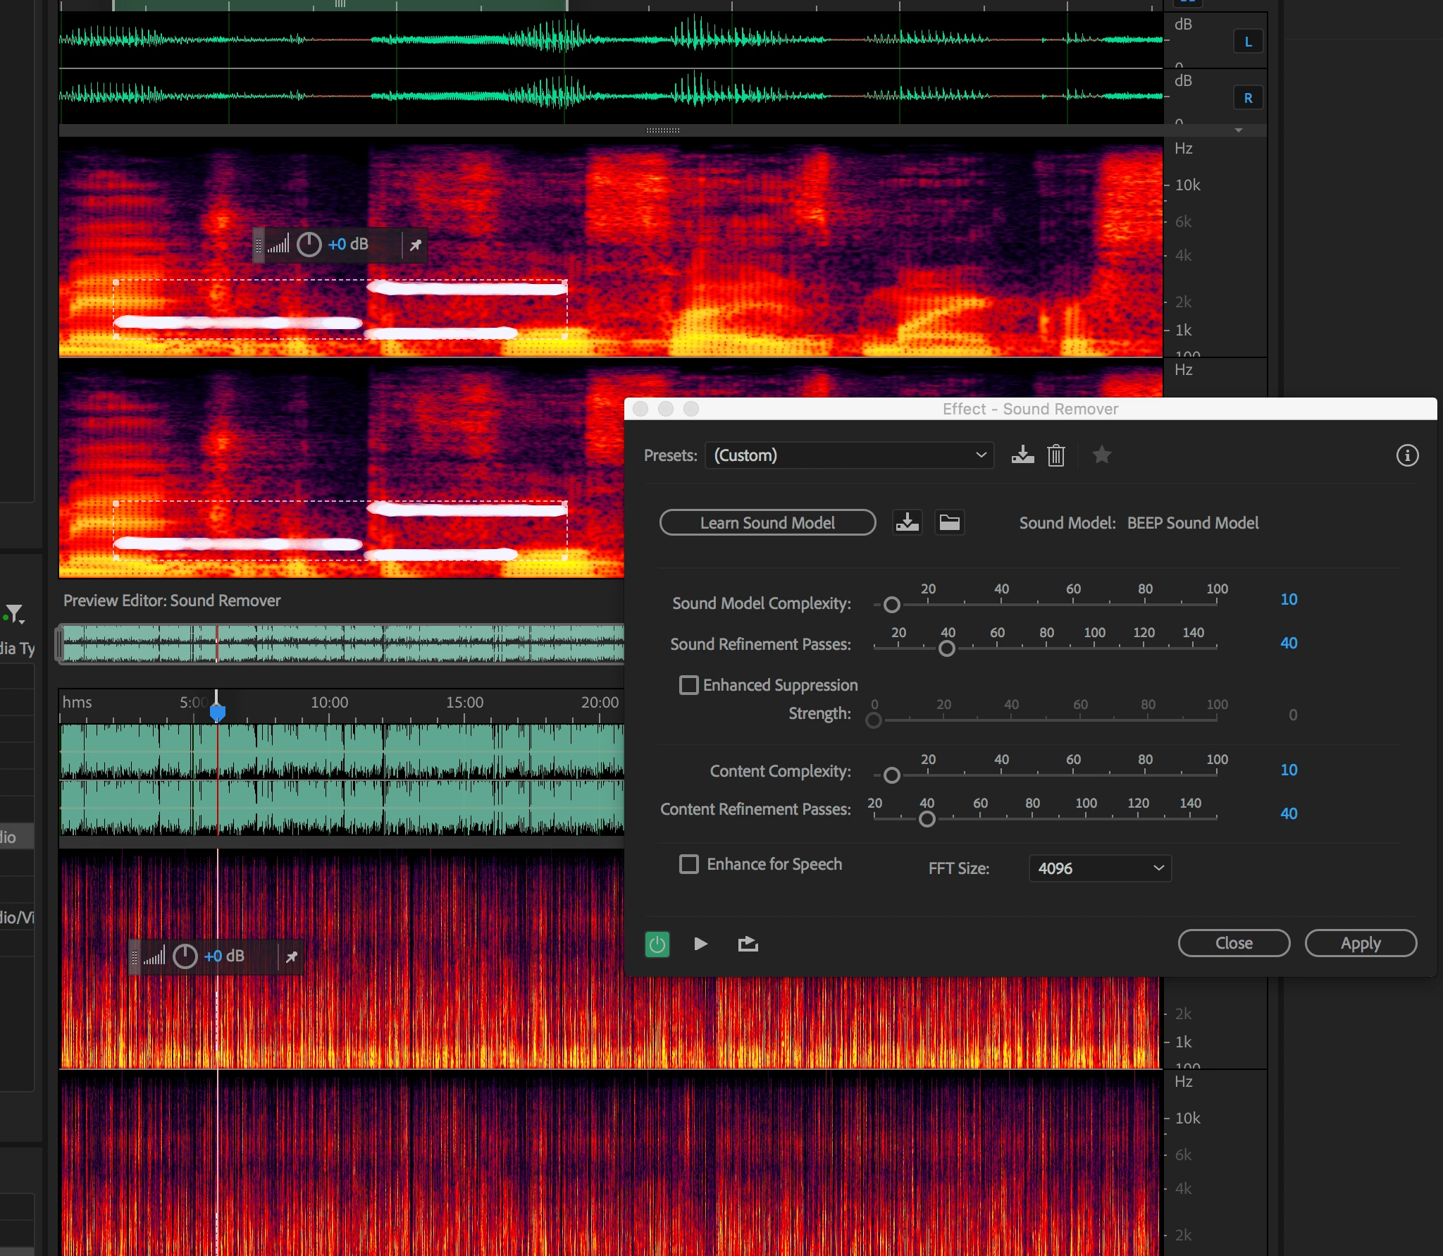Toggle the left channel L button
Viewport: 1443px width, 1256px height.
click(1248, 42)
